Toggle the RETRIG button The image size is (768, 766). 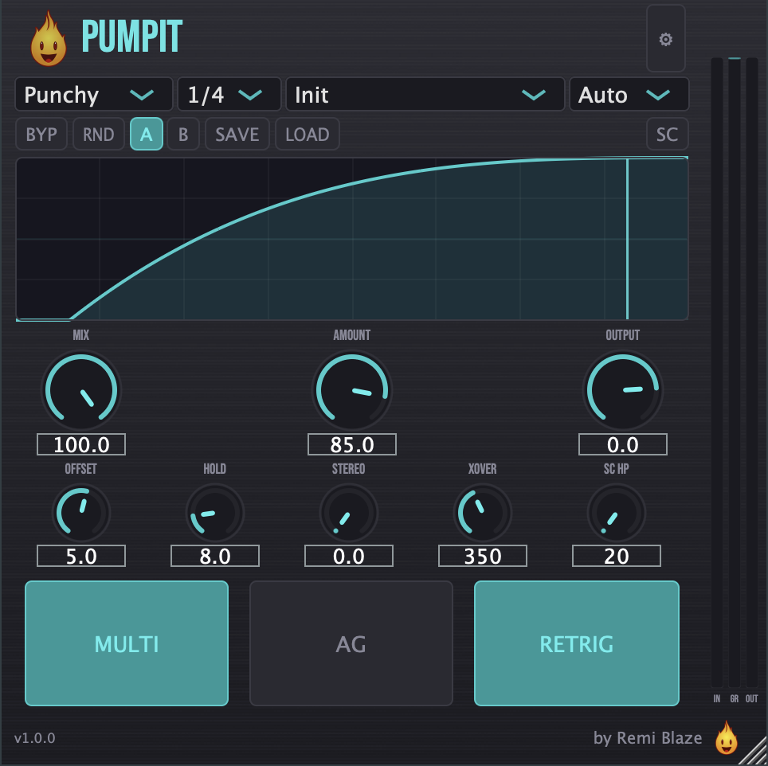pos(577,643)
